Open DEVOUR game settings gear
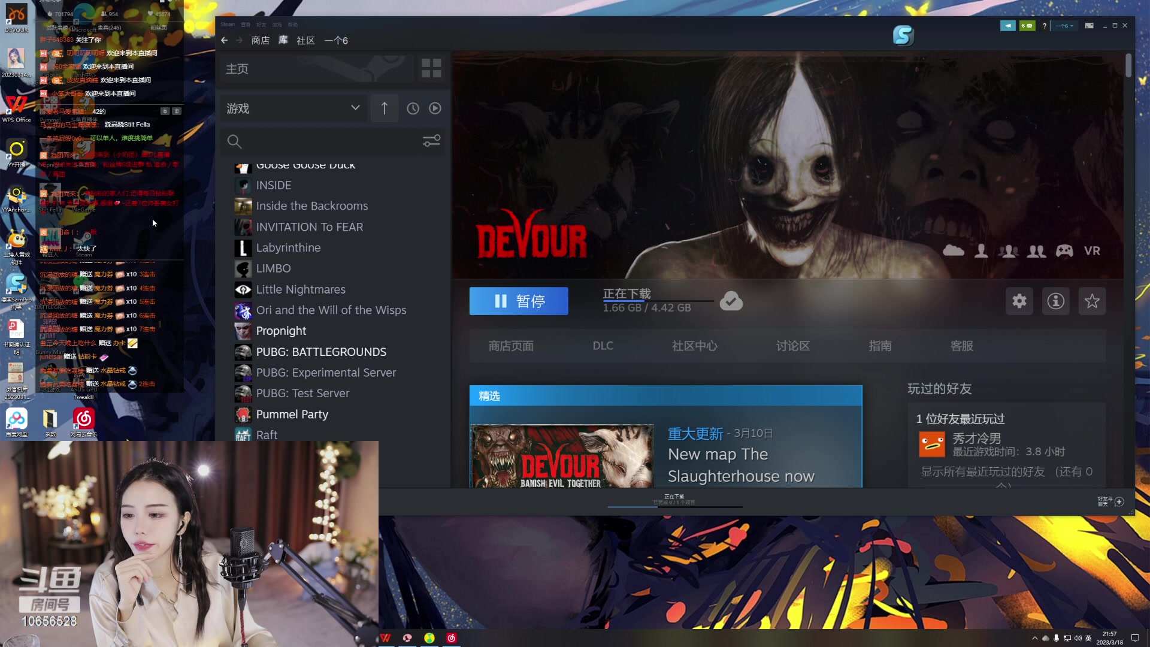Image resolution: width=1150 pixels, height=647 pixels. coord(1019,301)
